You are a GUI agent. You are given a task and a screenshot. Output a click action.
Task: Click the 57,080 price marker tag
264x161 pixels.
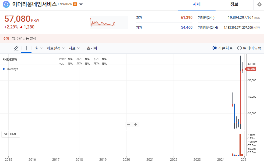point(251,69)
